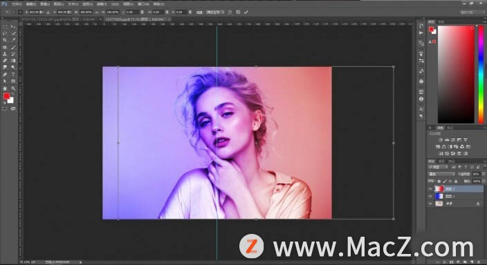Viewport: 487px width, 265px height.
Task: Expand the status bar info arrow
Action: [x=80, y=262]
